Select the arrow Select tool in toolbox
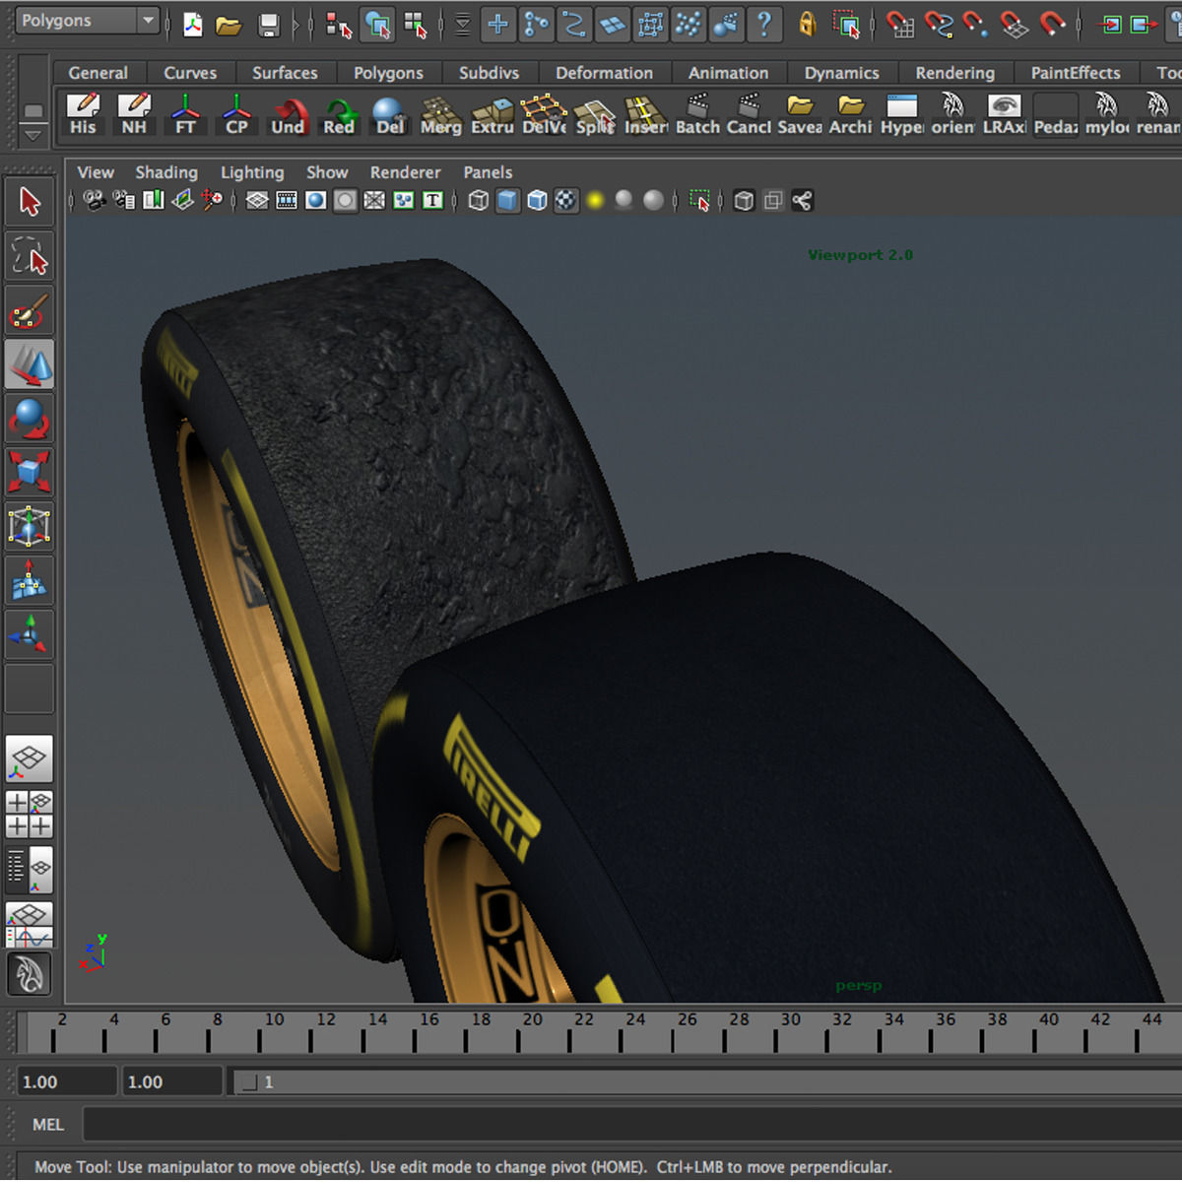1182x1182 pixels. point(30,202)
